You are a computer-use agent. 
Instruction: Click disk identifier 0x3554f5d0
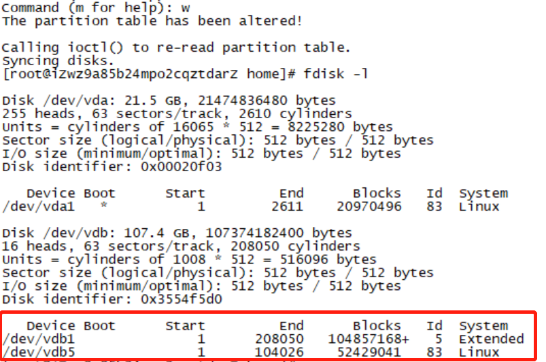pyautogui.click(x=181, y=300)
